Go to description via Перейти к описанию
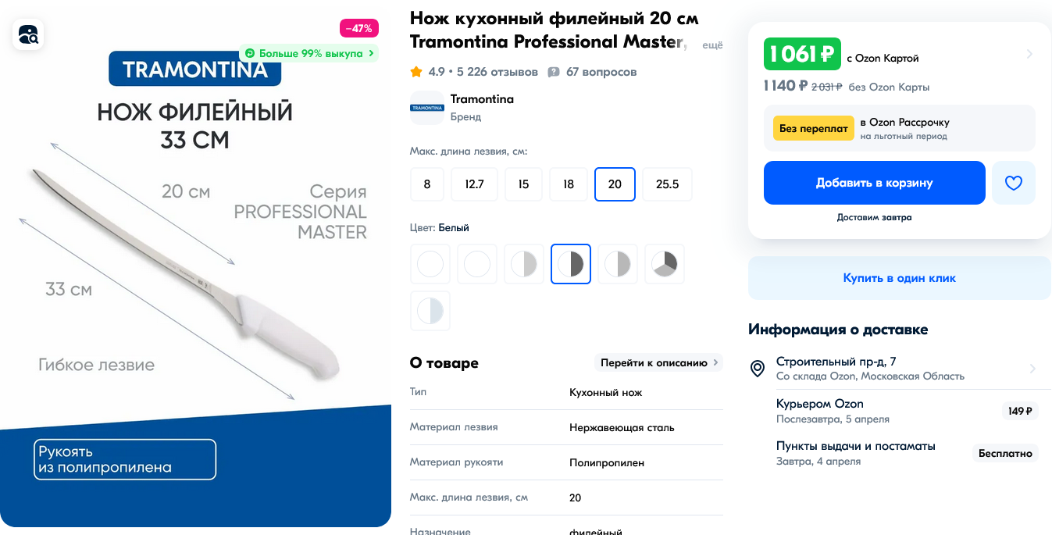The height and width of the screenshot is (535, 1052). 658,362
